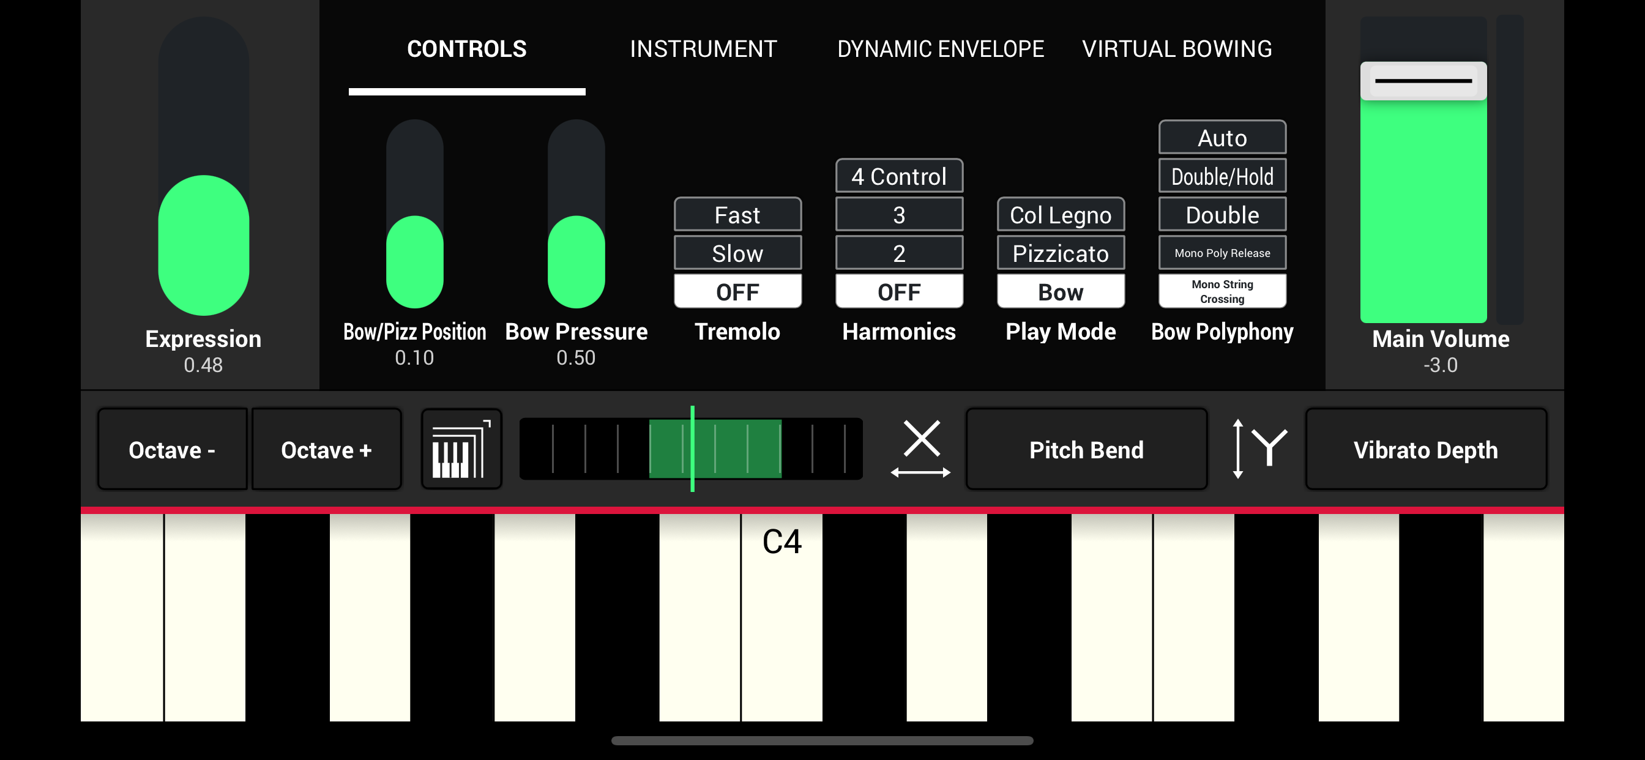Viewport: 1645px width, 760px height.
Task: Click the Bow/Pizz Position value 0.10
Action: pos(414,357)
